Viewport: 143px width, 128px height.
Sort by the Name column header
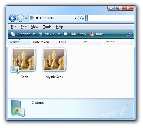[20, 42]
